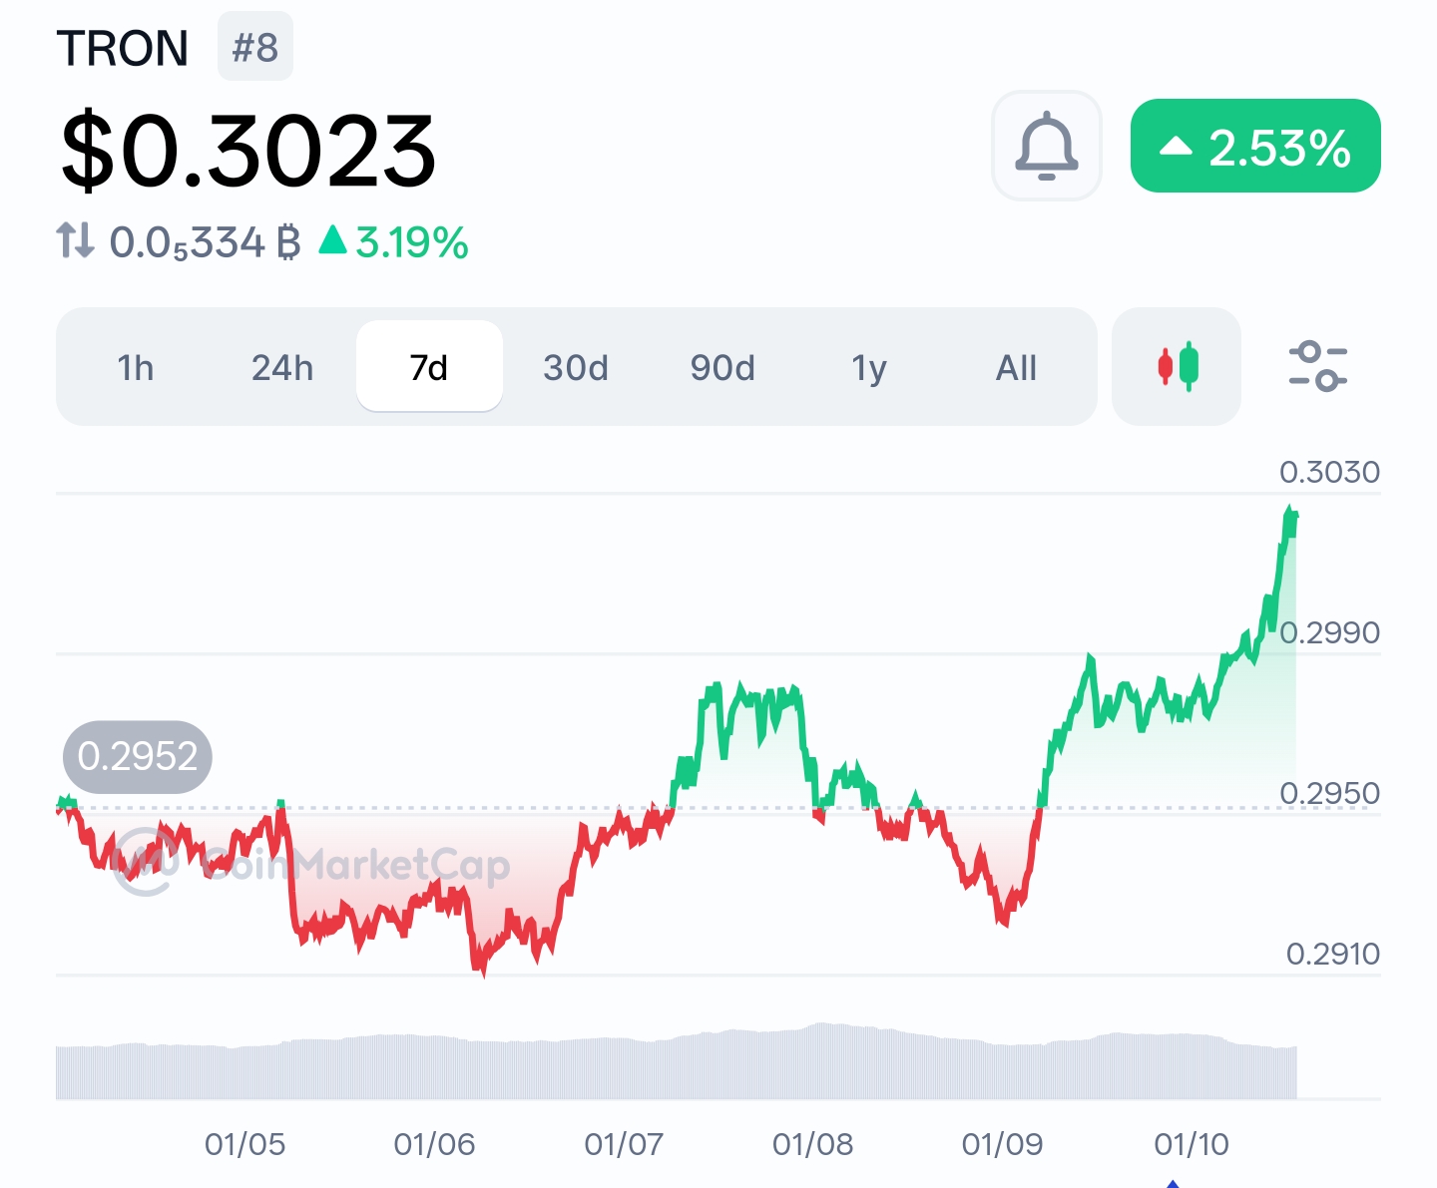The height and width of the screenshot is (1188, 1437).
Task: Tap the chart's latest price peak
Action: (x=1290, y=512)
